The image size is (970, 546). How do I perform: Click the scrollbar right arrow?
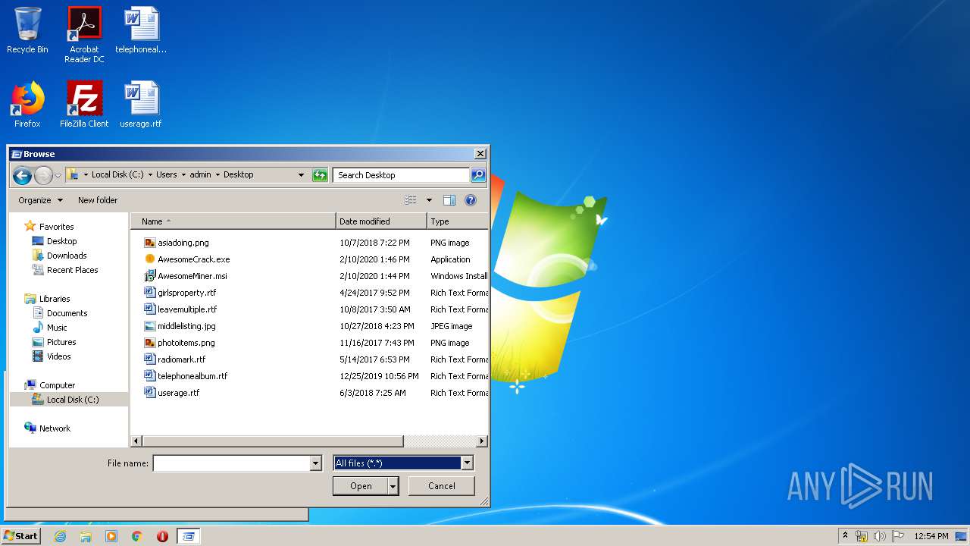tap(482, 441)
